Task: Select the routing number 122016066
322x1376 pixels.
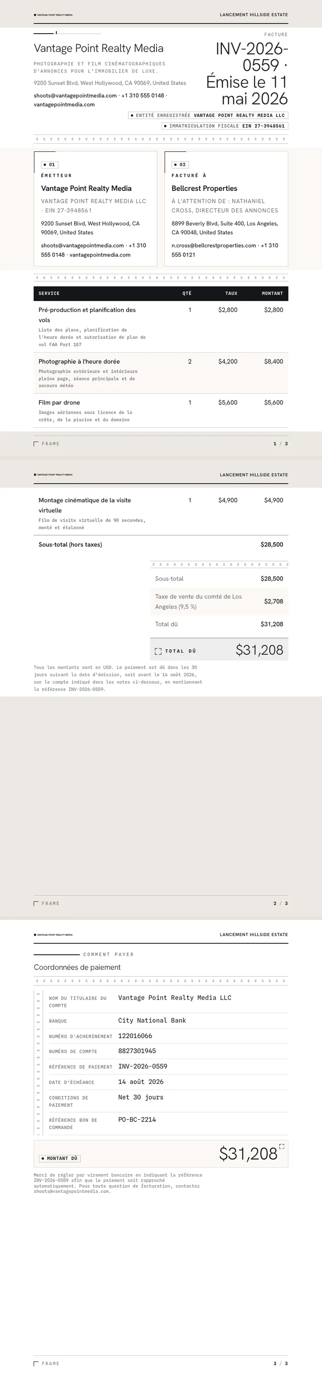Action: pos(136,1036)
